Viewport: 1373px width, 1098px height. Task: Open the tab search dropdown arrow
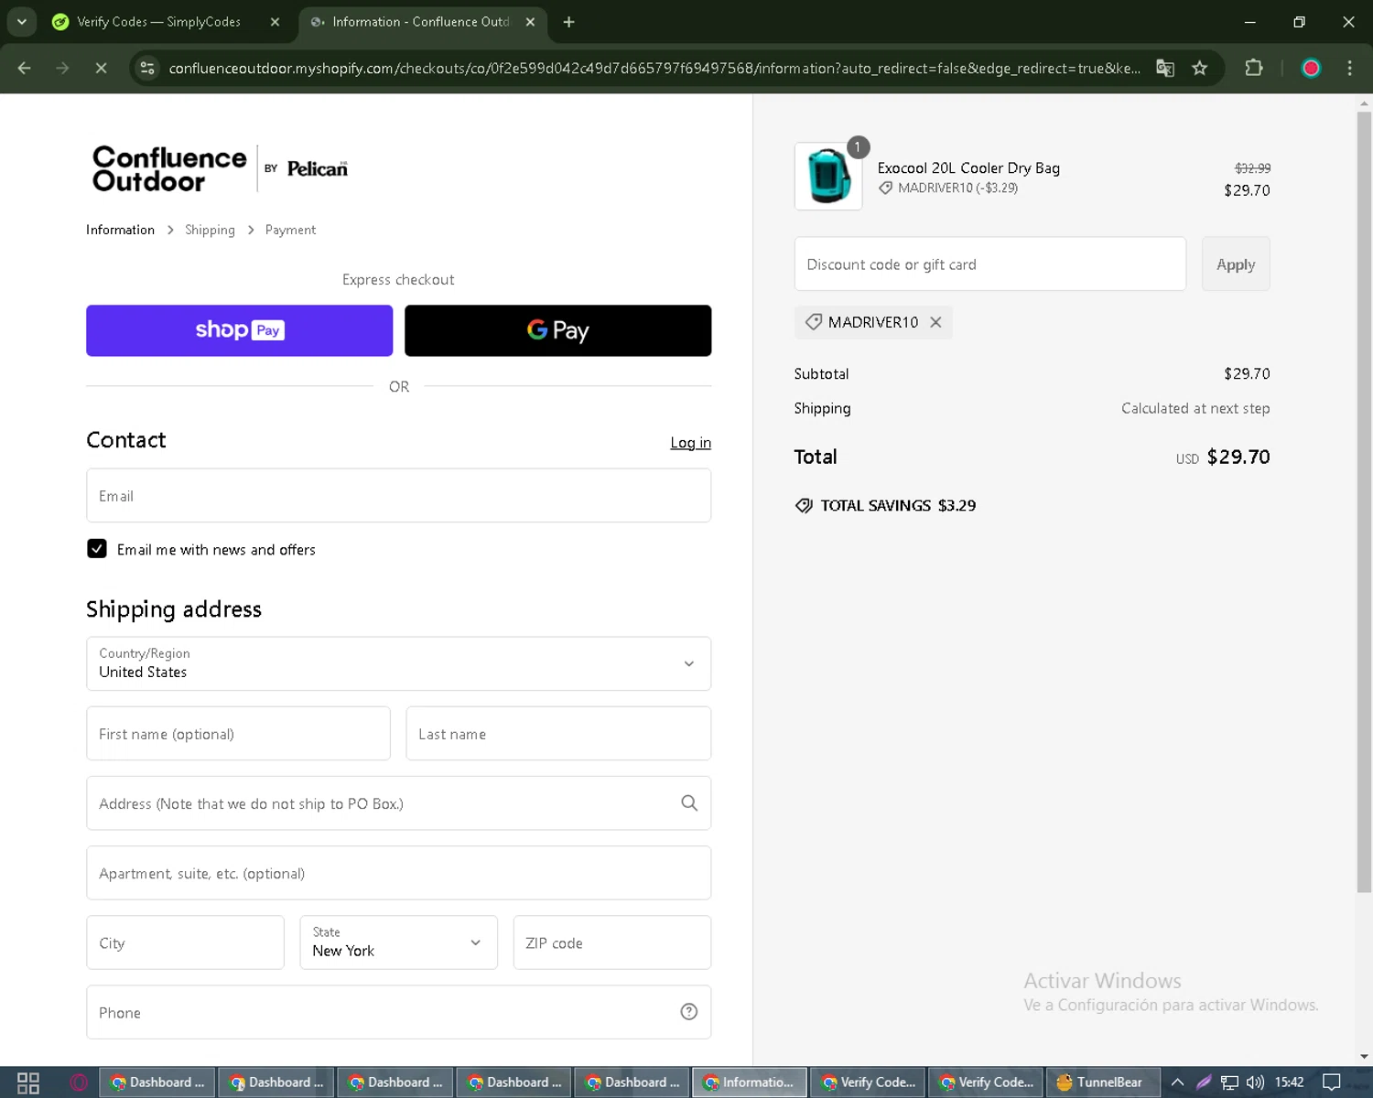pyautogui.click(x=21, y=22)
